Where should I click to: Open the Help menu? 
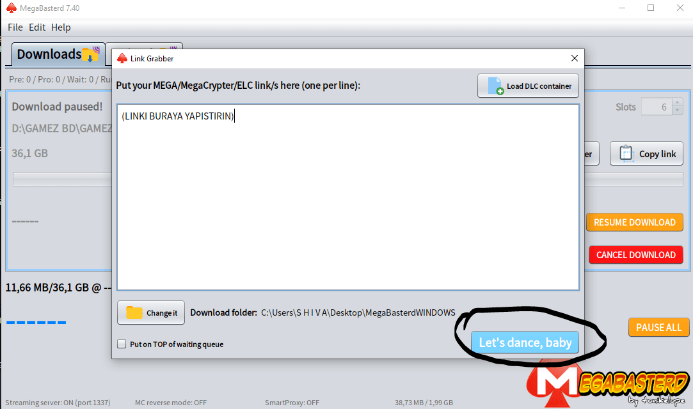(x=61, y=27)
